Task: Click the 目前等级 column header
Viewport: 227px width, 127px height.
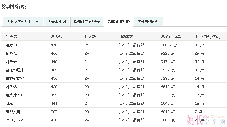Action: [x=126, y=36]
